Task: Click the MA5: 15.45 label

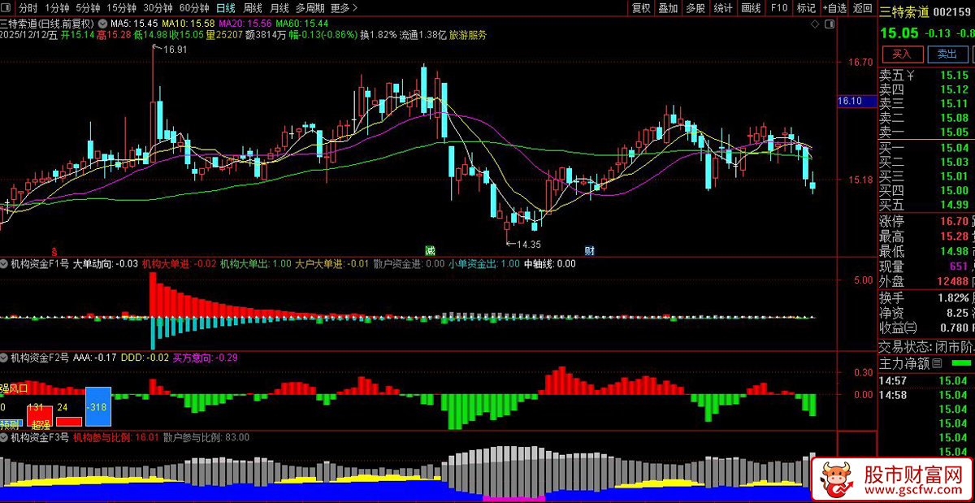Action: point(134,24)
